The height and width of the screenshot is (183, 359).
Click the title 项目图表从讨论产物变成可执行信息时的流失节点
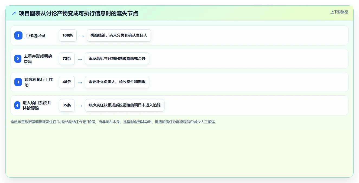(79, 13)
